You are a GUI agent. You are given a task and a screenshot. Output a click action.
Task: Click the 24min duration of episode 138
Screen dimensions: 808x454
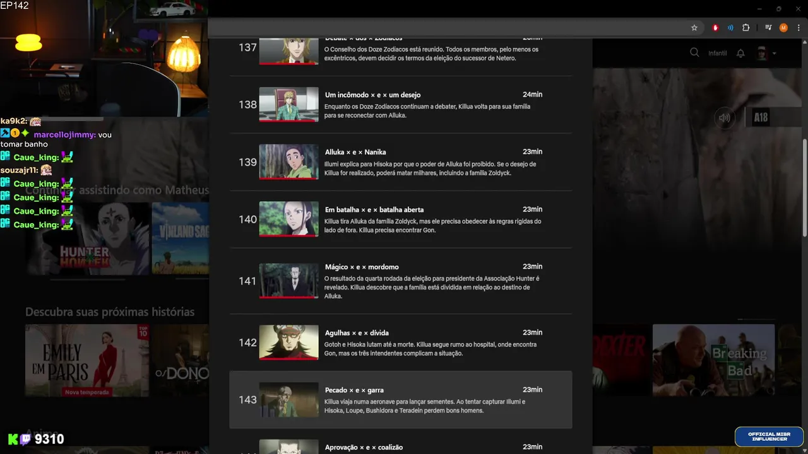pyautogui.click(x=532, y=95)
